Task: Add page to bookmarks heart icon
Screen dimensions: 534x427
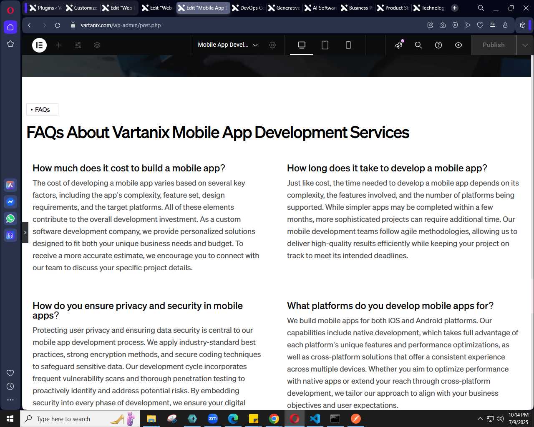Action: tap(480, 25)
